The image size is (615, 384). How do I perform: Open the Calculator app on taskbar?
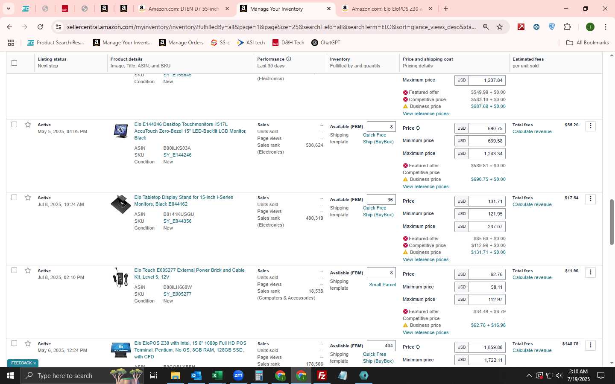[x=259, y=375]
